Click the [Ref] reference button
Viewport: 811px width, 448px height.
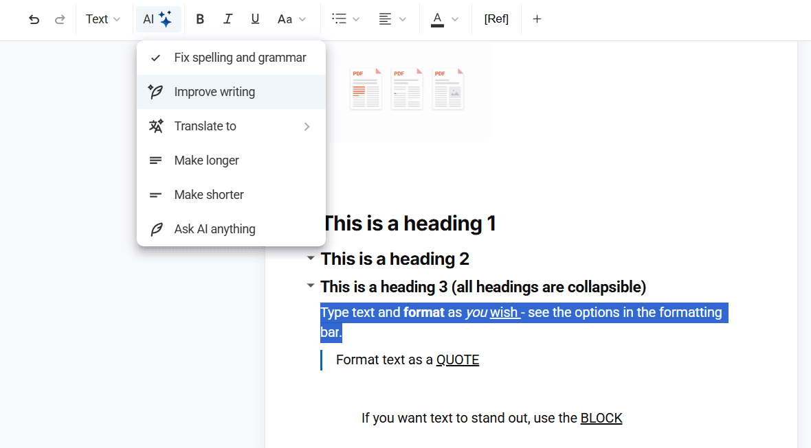tap(496, 19)
